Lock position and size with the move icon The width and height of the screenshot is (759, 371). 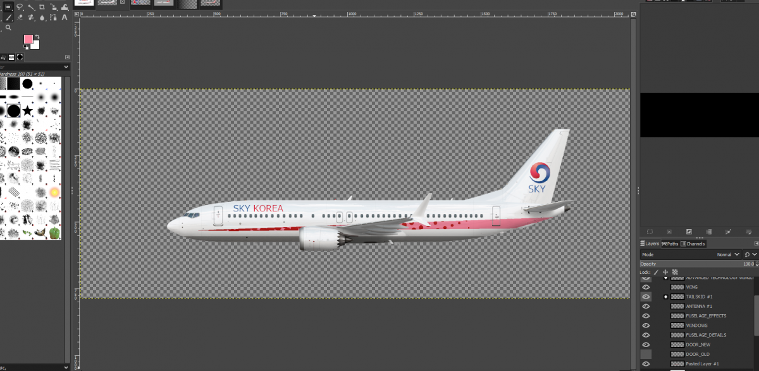[665, 272]
